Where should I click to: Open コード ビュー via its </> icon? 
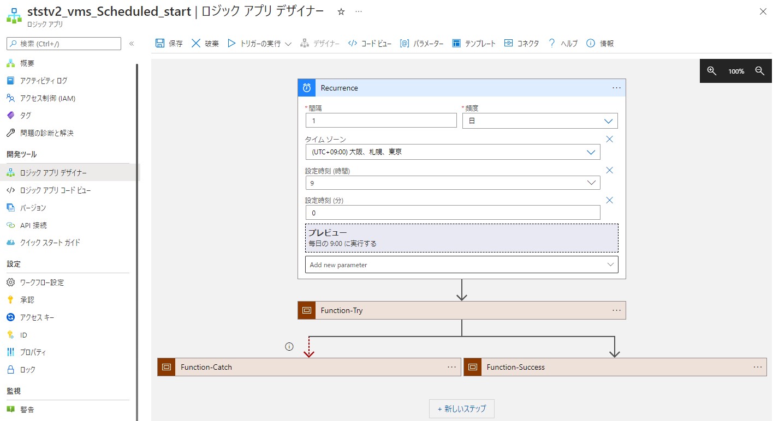353,43
